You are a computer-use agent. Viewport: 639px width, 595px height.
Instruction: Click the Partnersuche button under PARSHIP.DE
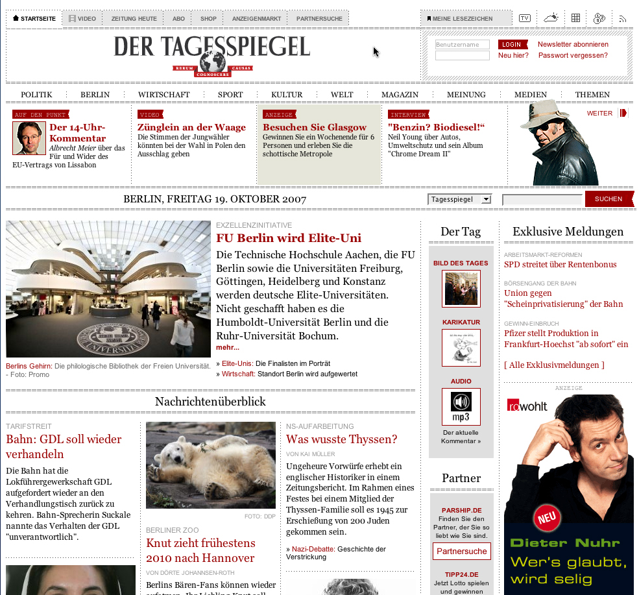[461, 550]
